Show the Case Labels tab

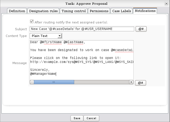point(122,11)
